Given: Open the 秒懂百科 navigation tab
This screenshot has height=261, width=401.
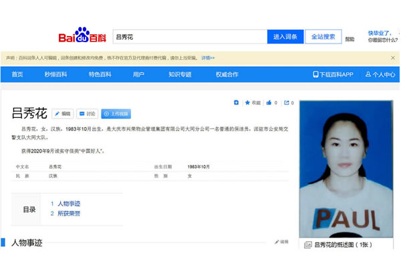Looking at the screenshot, I should tap(55, 74).
